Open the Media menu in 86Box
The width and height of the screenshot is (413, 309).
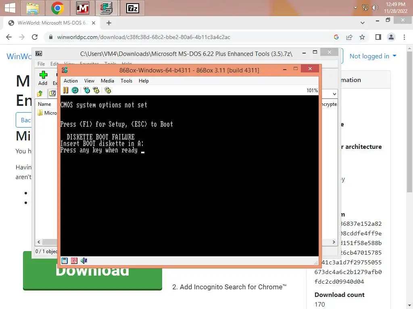pyautogui.click(x=107, y=80)
